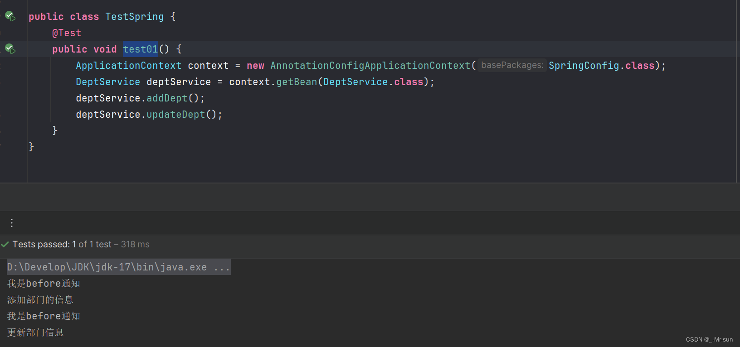The height and width of the screenshot is (347, 740).
Task: Click the AnnotationConfigApplicationContext constructor
Action: click(x=370, y=66)
